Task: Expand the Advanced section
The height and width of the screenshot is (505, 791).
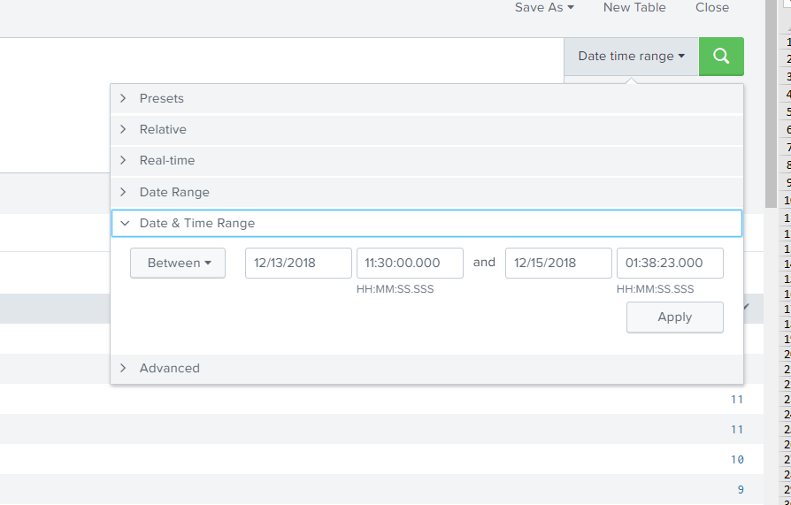Action: 426,368
